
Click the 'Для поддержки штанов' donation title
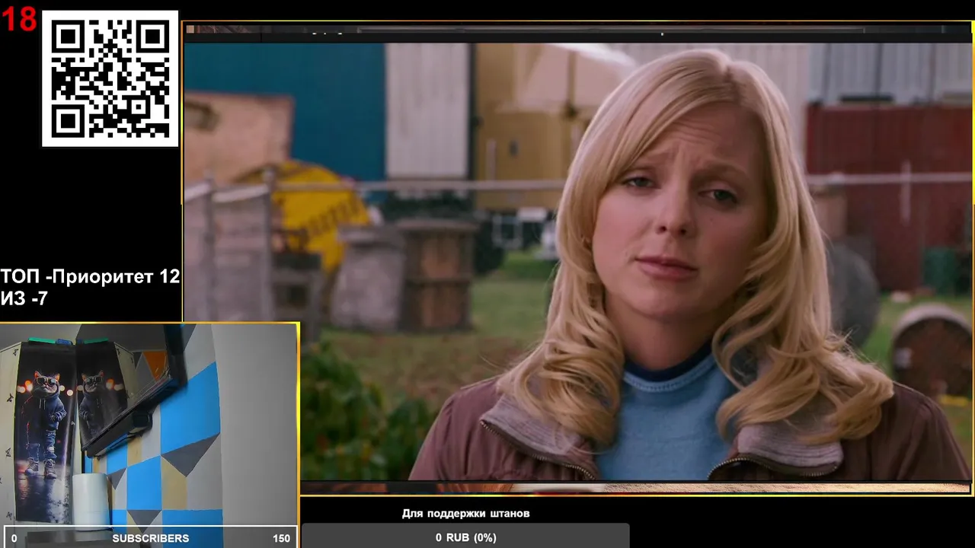[x=465, y=514]
